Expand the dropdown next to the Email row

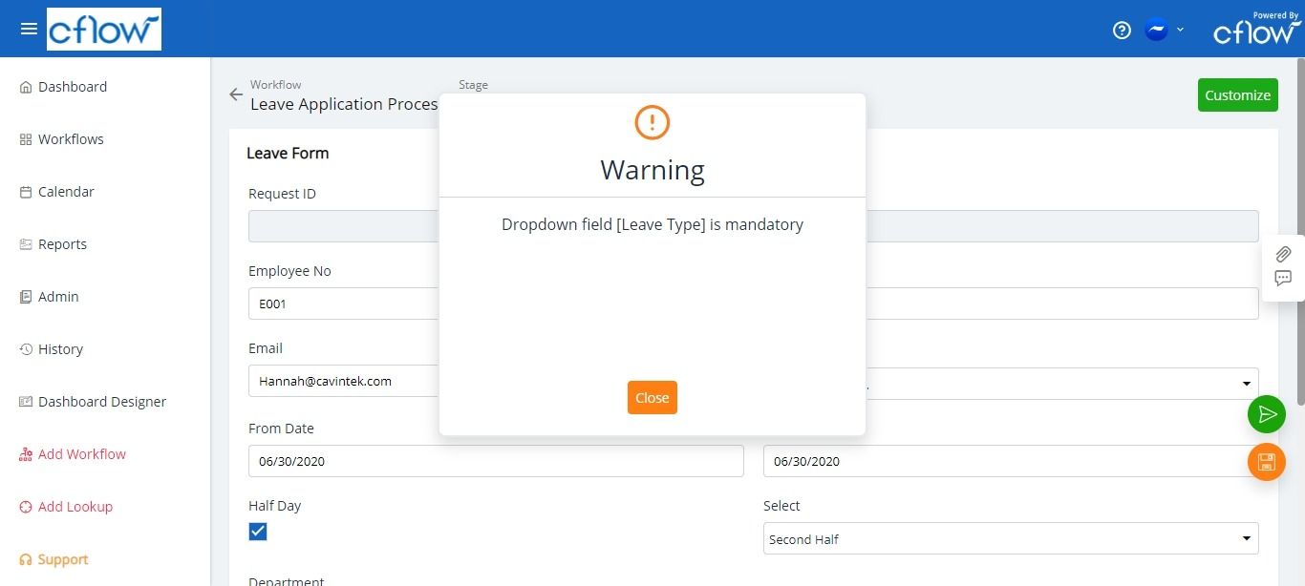pyautogui.click(x=1246, y=383)
